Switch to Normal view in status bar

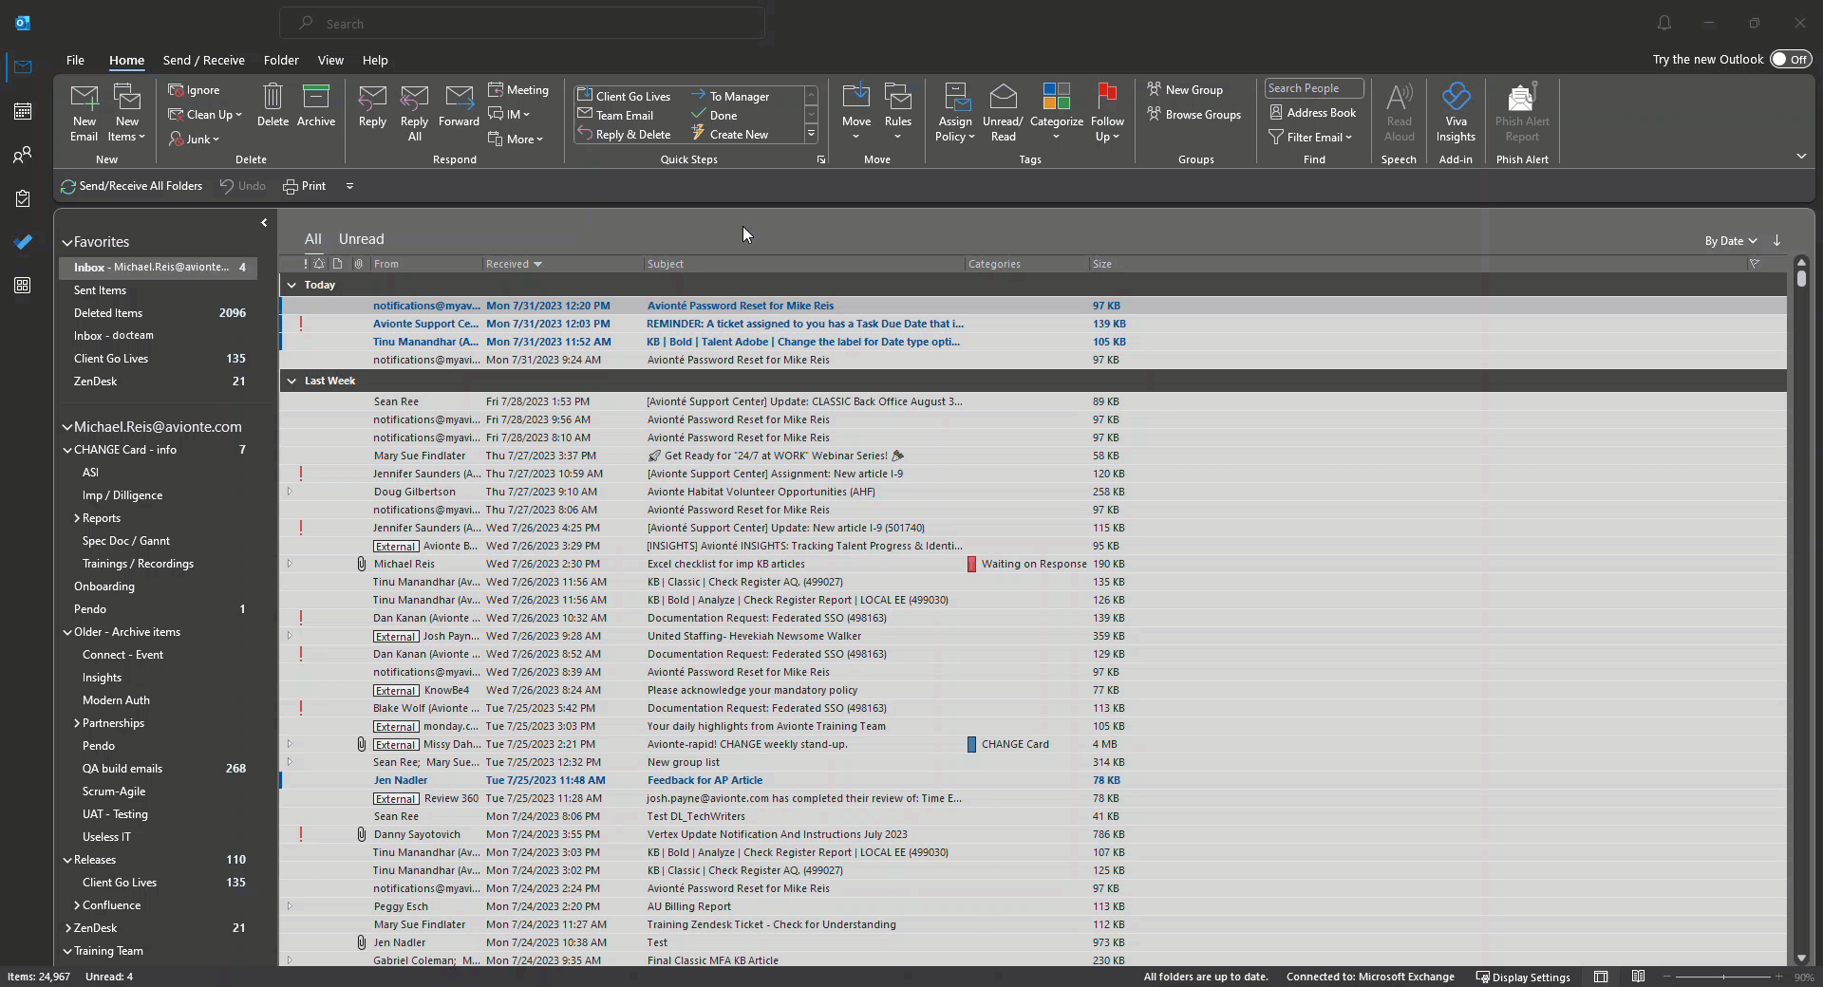[x=1601, y=977]
